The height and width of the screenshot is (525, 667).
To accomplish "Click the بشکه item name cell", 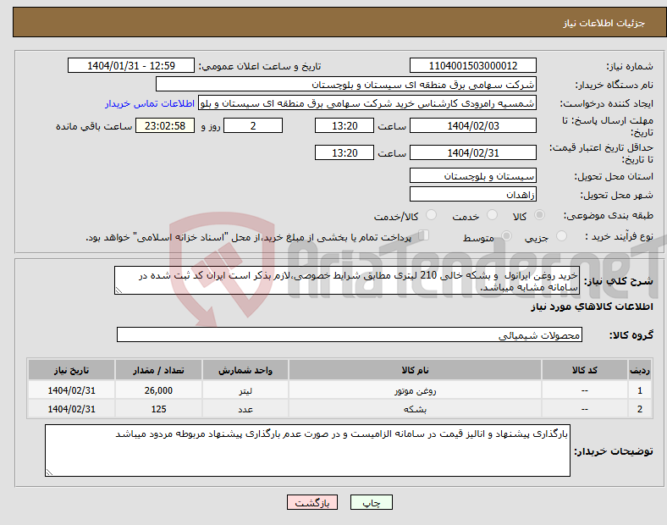I will (x=415, y=409).
